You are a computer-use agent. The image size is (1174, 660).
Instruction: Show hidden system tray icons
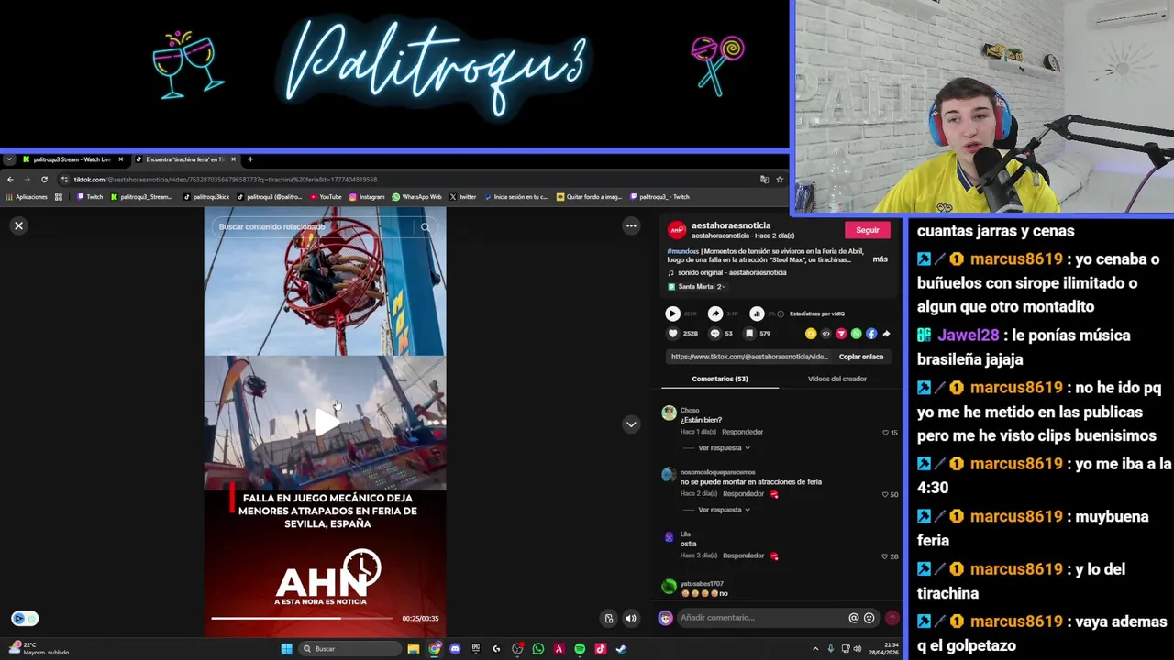coord(815,649)
